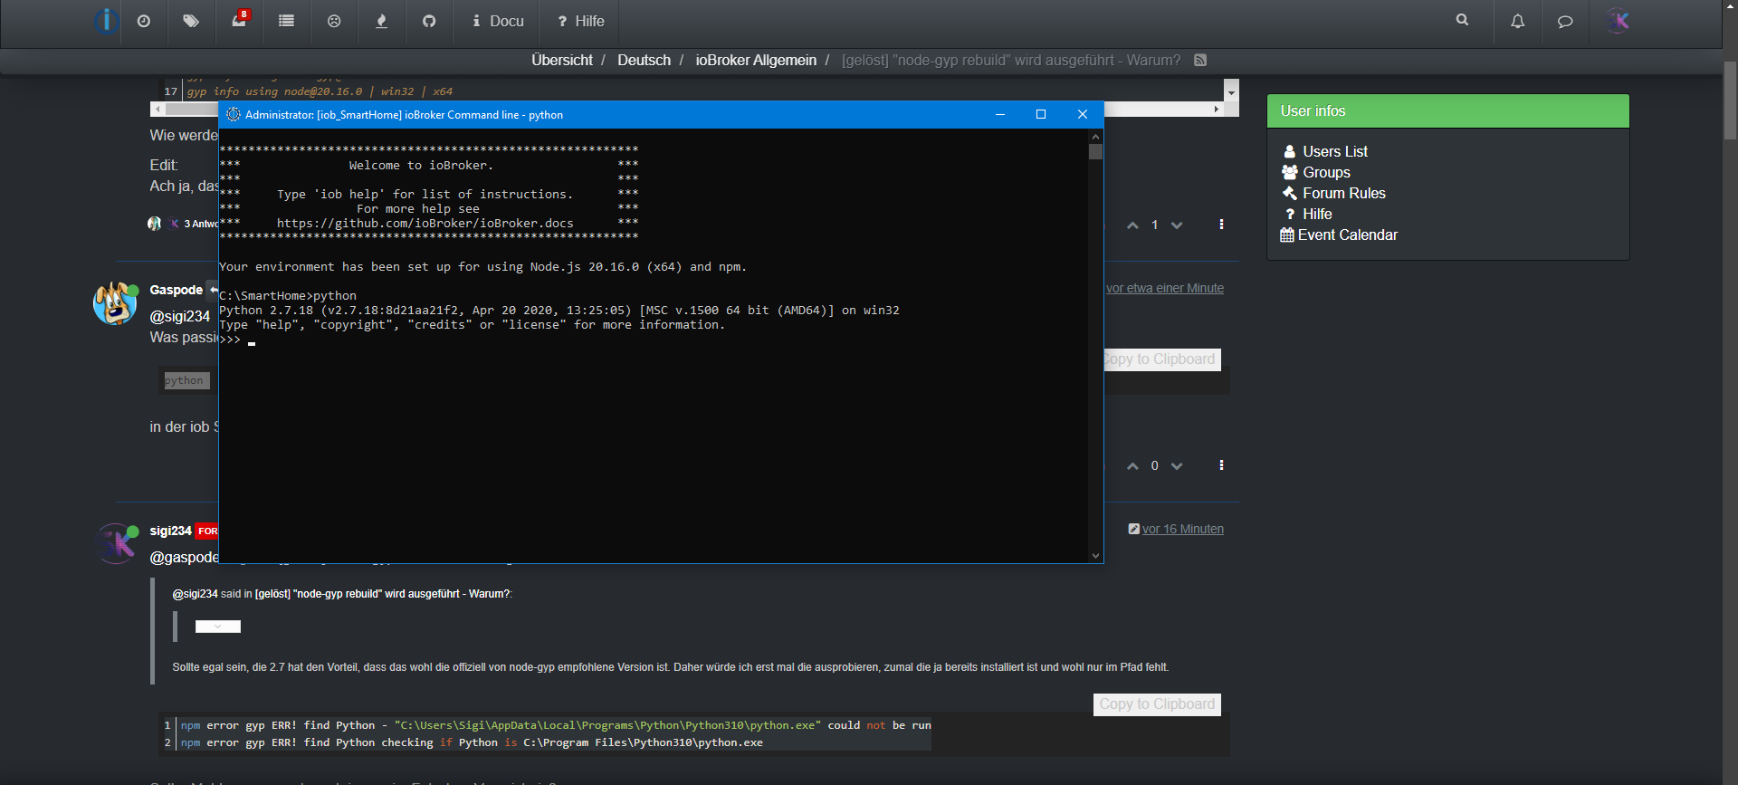The image size is (1738, 785).
Task: Open the chat speech-bubble icon
Action: click(1565, 21)
